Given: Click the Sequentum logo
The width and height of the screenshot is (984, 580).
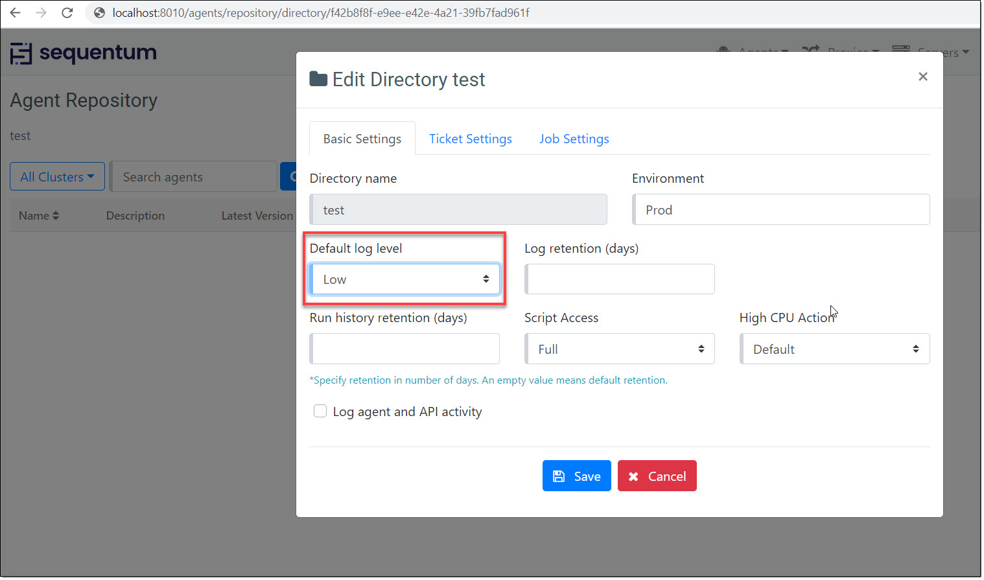Looking at the screenshot, I should point(84,53).
